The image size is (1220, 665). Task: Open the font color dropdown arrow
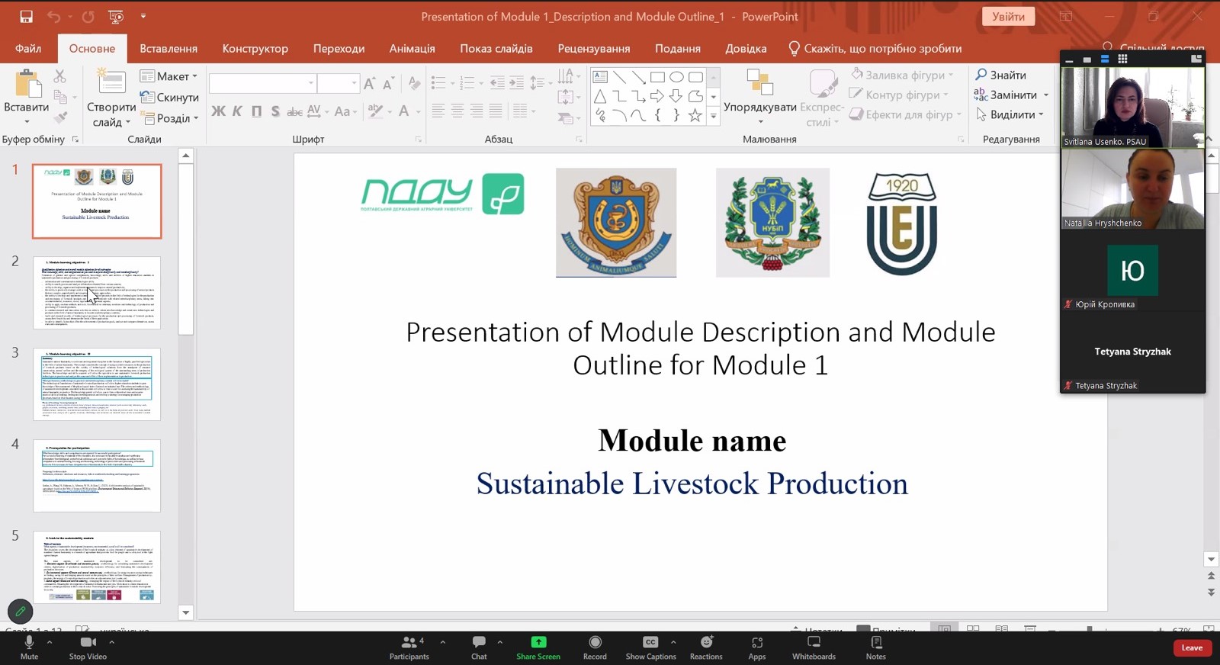coord(418,111)
